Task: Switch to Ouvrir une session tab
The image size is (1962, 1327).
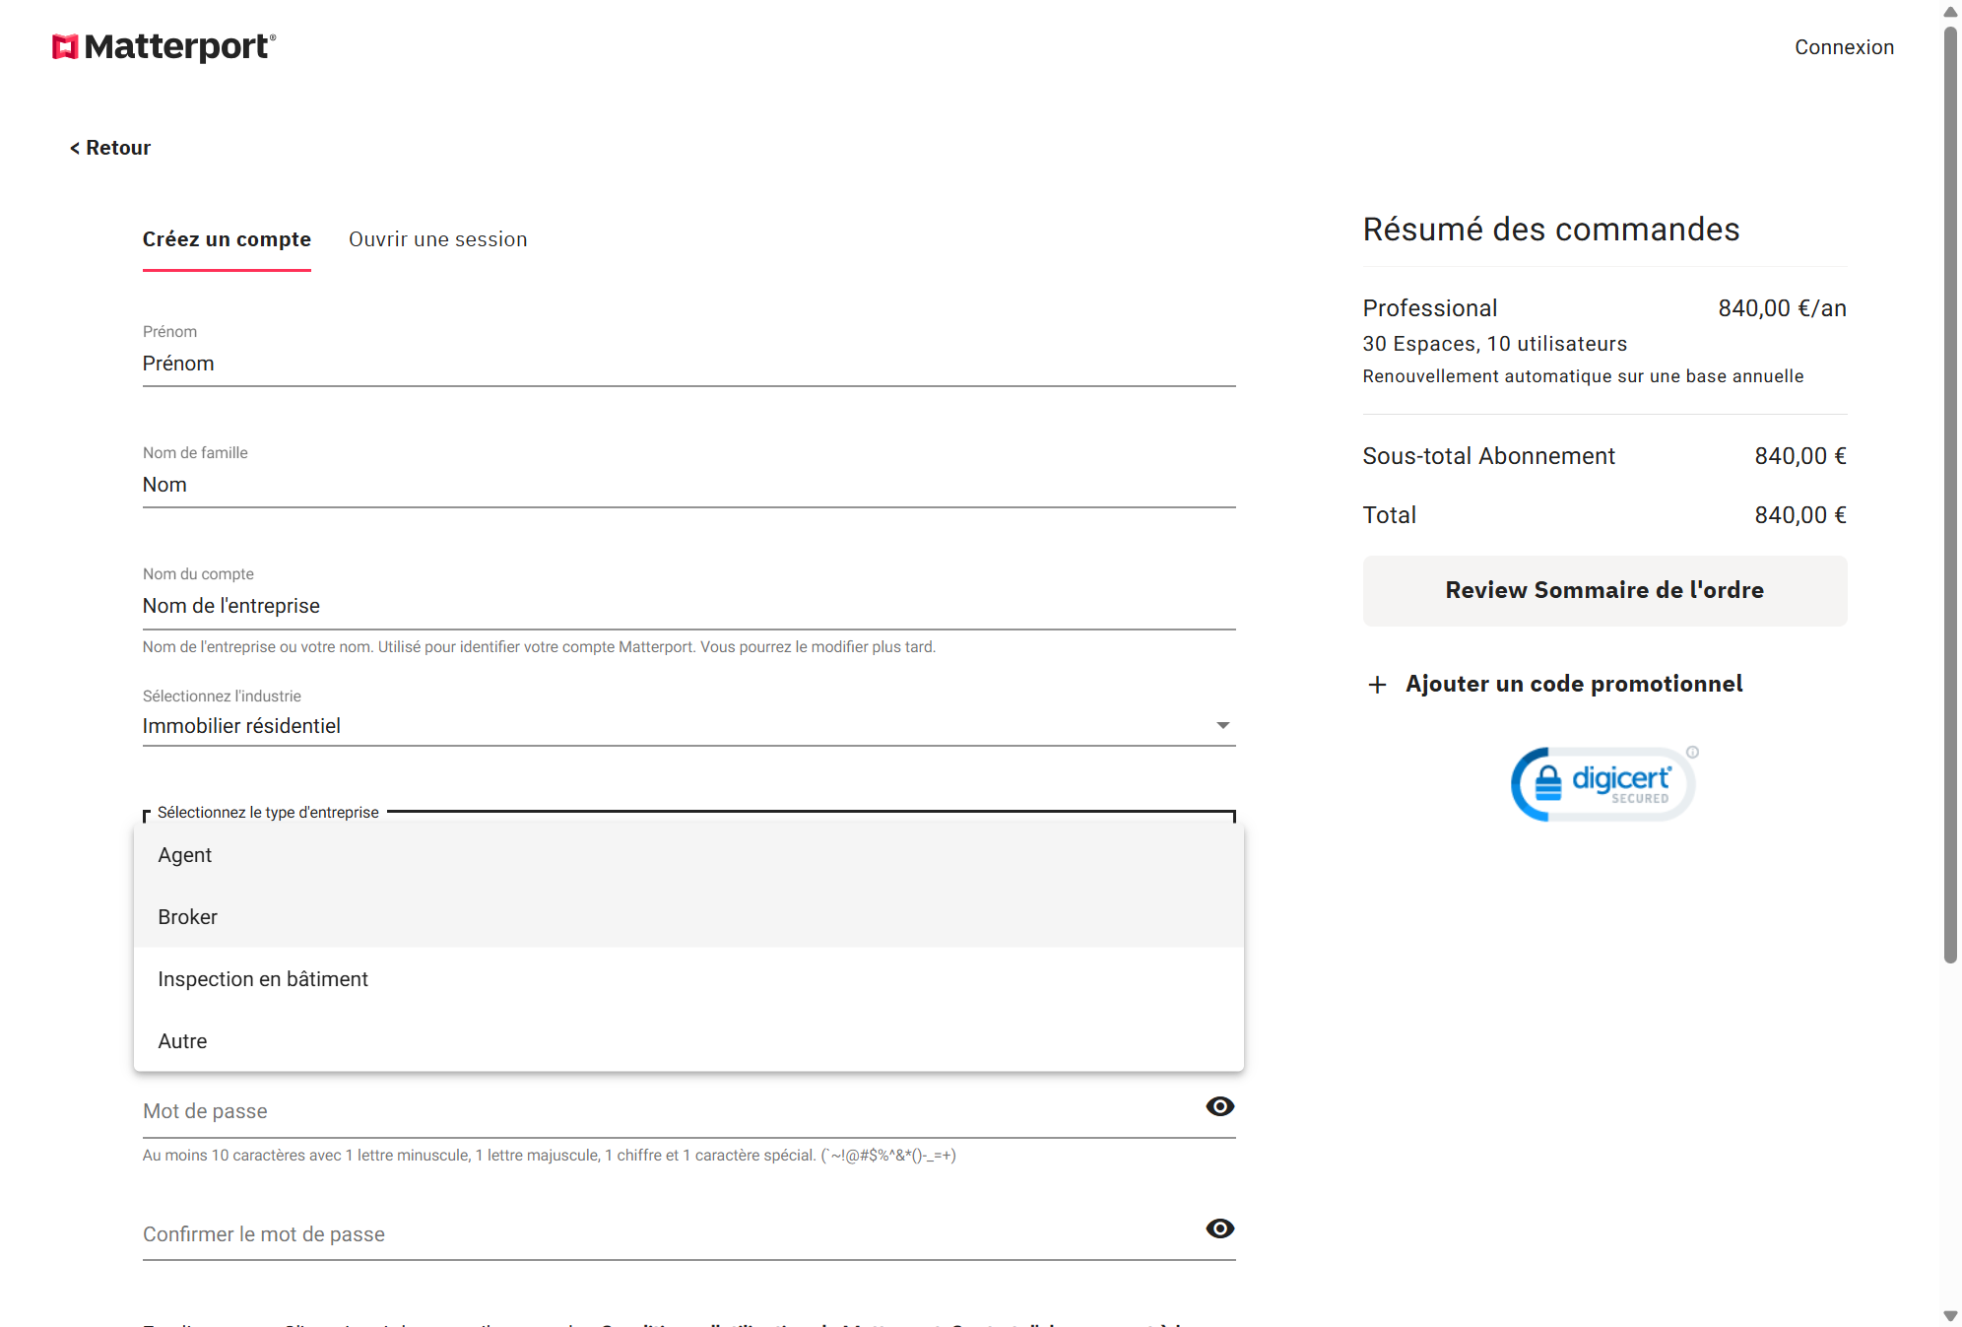Action: coord(438,239)
